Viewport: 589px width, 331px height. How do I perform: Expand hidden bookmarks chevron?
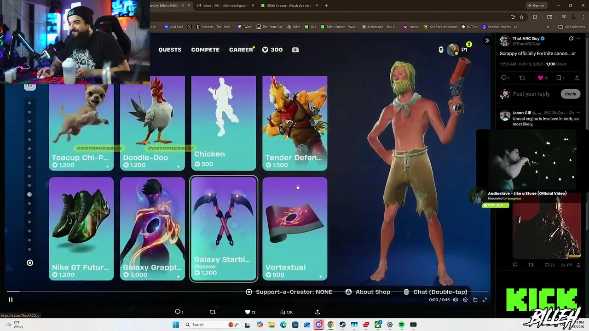(x=548, y=27)
